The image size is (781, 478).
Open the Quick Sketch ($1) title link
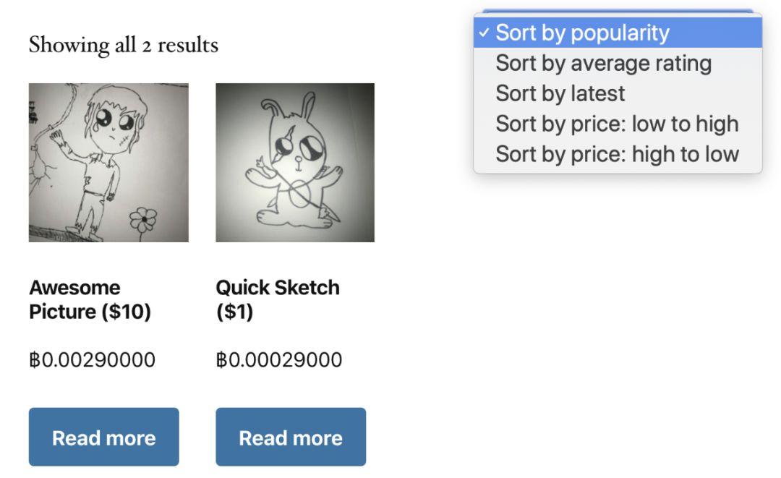(x=278, y=300)
